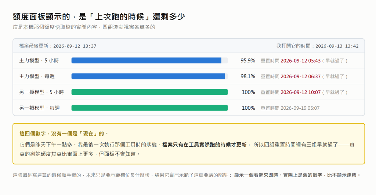Click the reset time 2026-09-12 10:07
376x195 pixels.
pyautogui.click(x=300, y=92)
